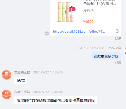Open the lip glaze product thumbnail
This screenshot has width=126, height=109.
pyautogui.click(x=67, y=12)
